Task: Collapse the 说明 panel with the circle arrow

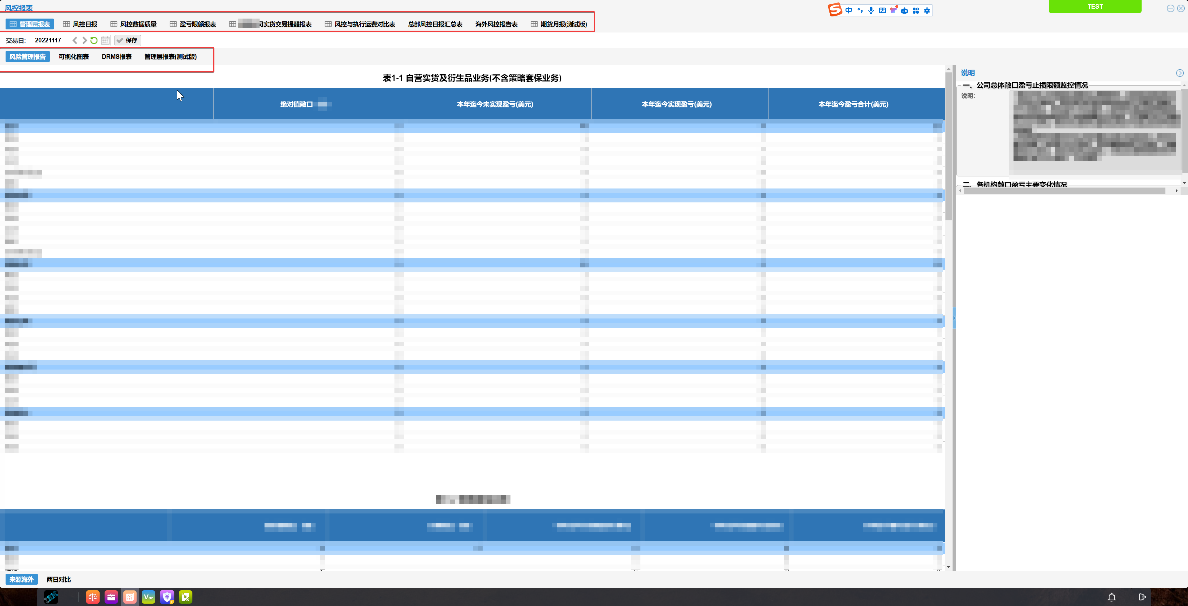Action: (x=1180, y=73)
